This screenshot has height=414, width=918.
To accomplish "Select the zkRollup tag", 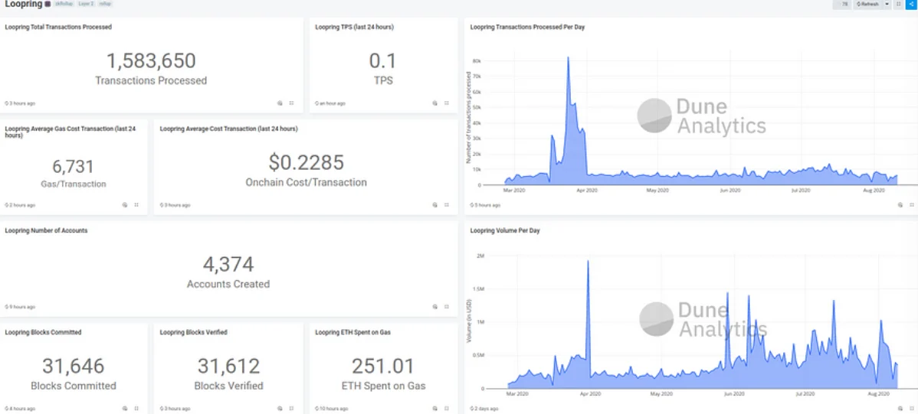I will coord(64,4).
